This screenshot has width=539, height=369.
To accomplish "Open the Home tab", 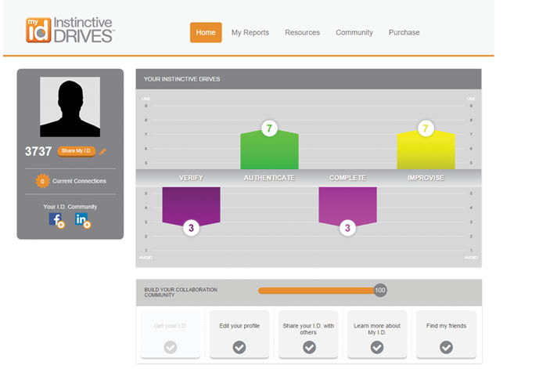I will (206, 32).
